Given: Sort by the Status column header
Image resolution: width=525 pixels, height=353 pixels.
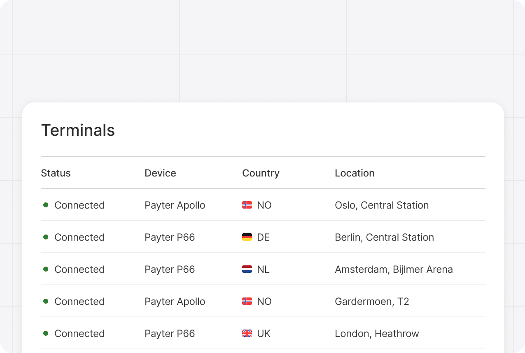Looking at the screenshot, I should pos(56,173).
